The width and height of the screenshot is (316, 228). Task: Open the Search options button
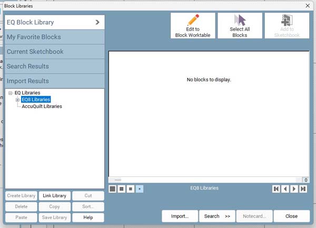(x=216, y=216)
